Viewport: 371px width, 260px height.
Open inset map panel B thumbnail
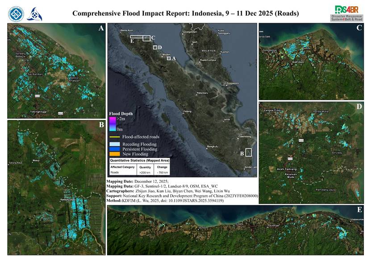[56, 187]
